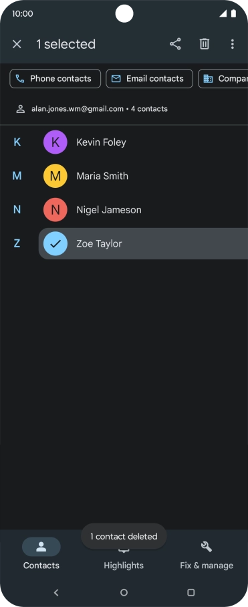Tap the share icon in the top bar

pos(175,44)
